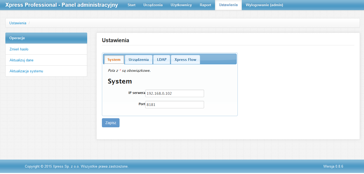Select the System settings tab
The width and height of the screenshot is (364, 174).
[x=114, y=60]
